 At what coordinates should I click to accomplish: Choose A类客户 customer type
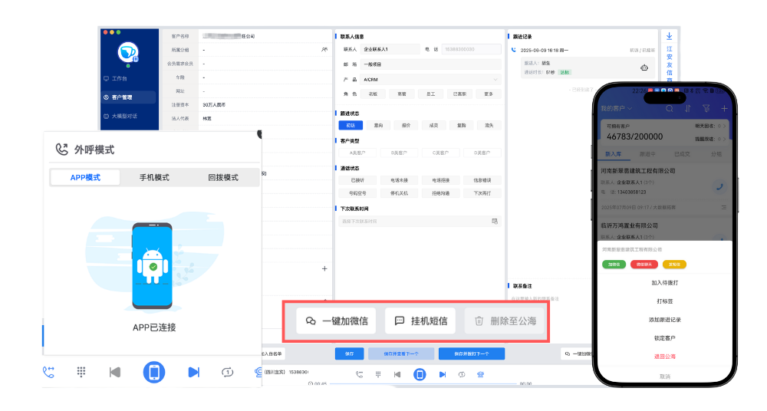(x=357, y=153)
